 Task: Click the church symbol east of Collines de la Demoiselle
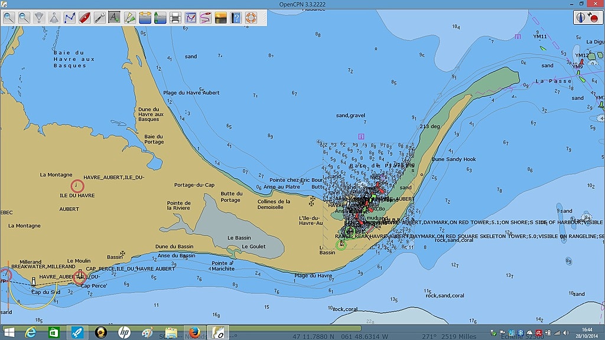click(312, 201)
